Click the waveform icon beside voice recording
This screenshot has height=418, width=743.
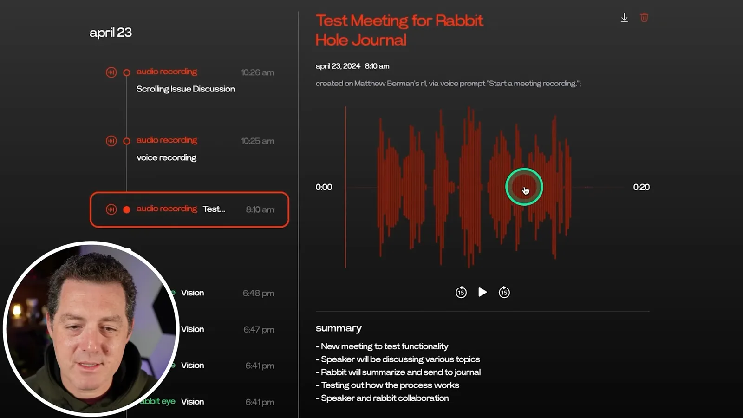pyautogui.click(x=111, y=141)
